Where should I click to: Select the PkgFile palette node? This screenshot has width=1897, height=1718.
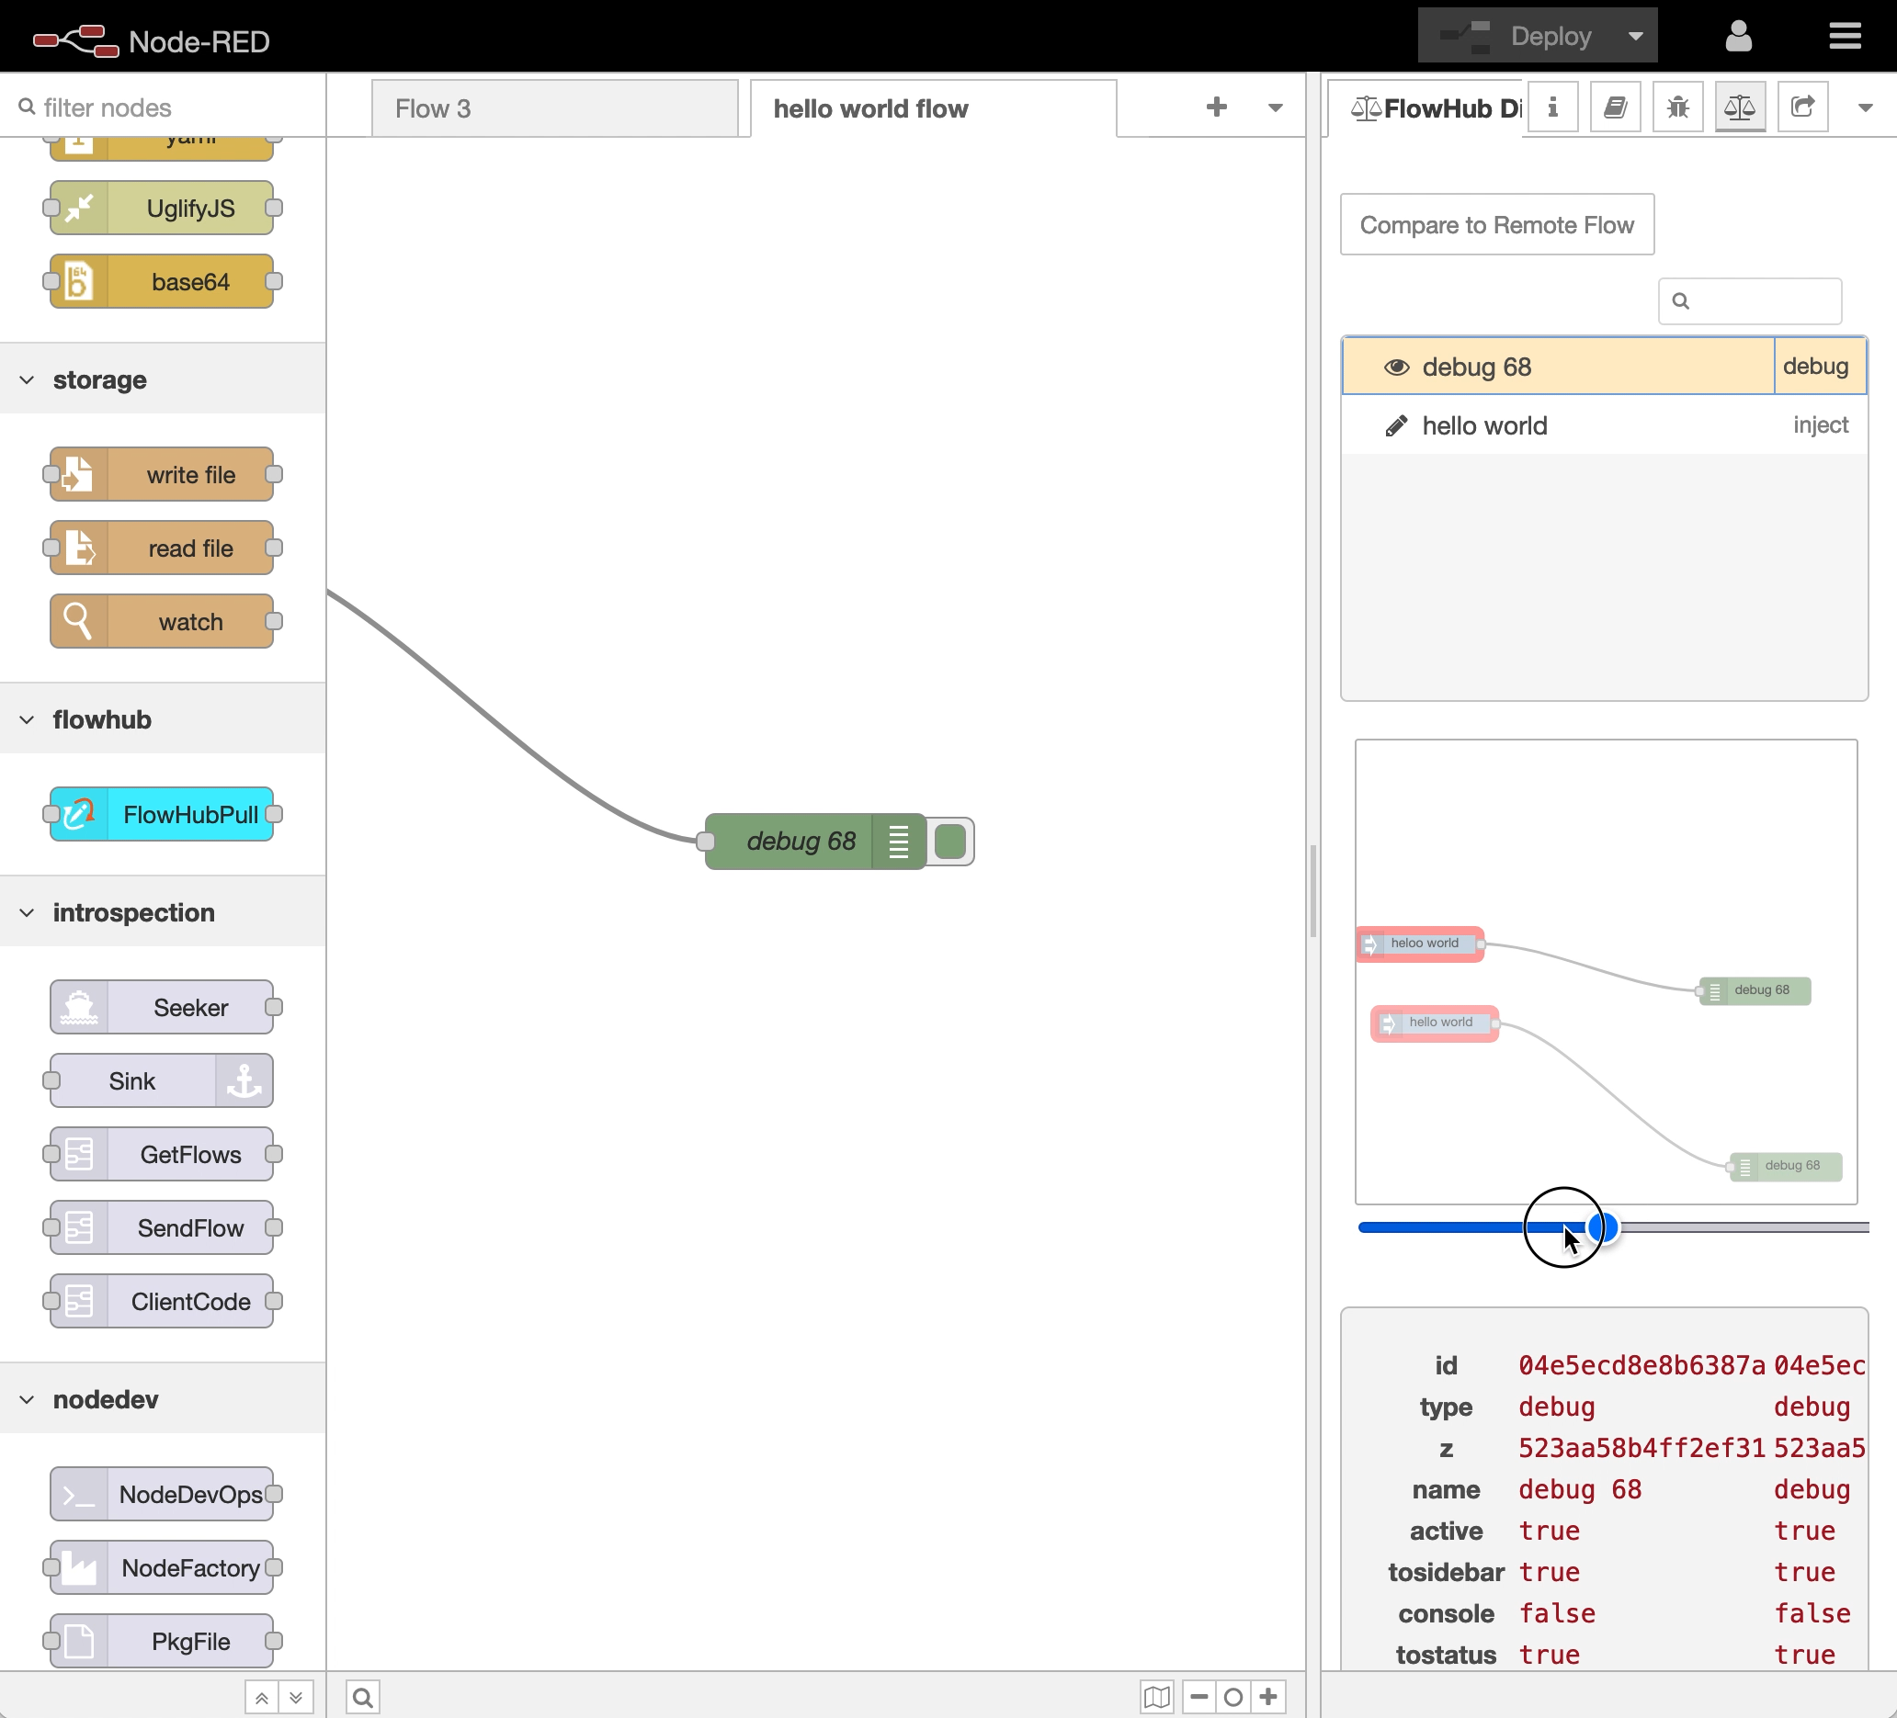[162, 1639]
